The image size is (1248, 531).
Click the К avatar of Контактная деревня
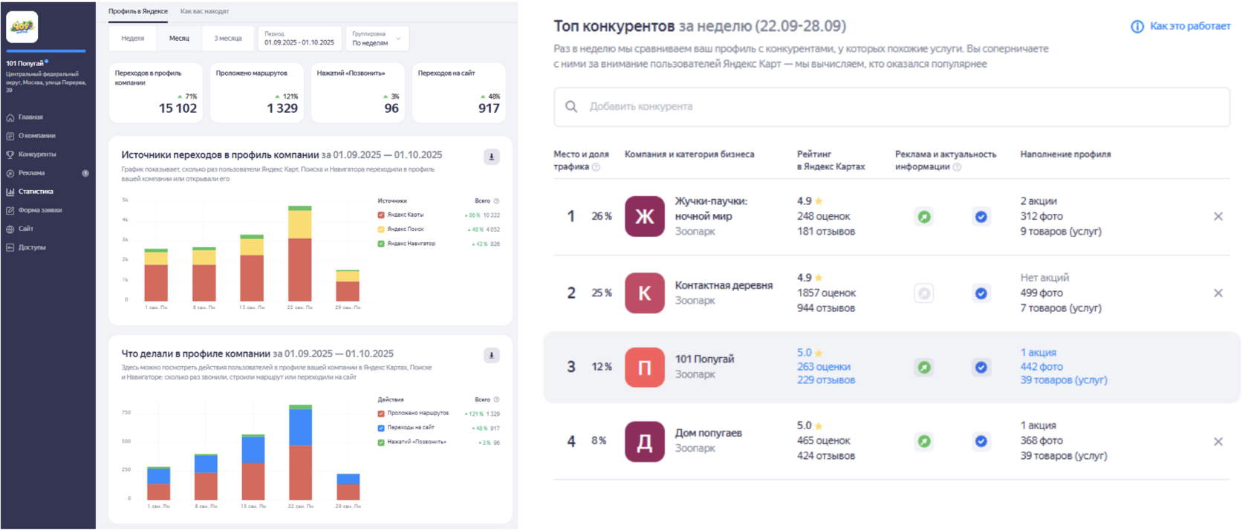645,293
